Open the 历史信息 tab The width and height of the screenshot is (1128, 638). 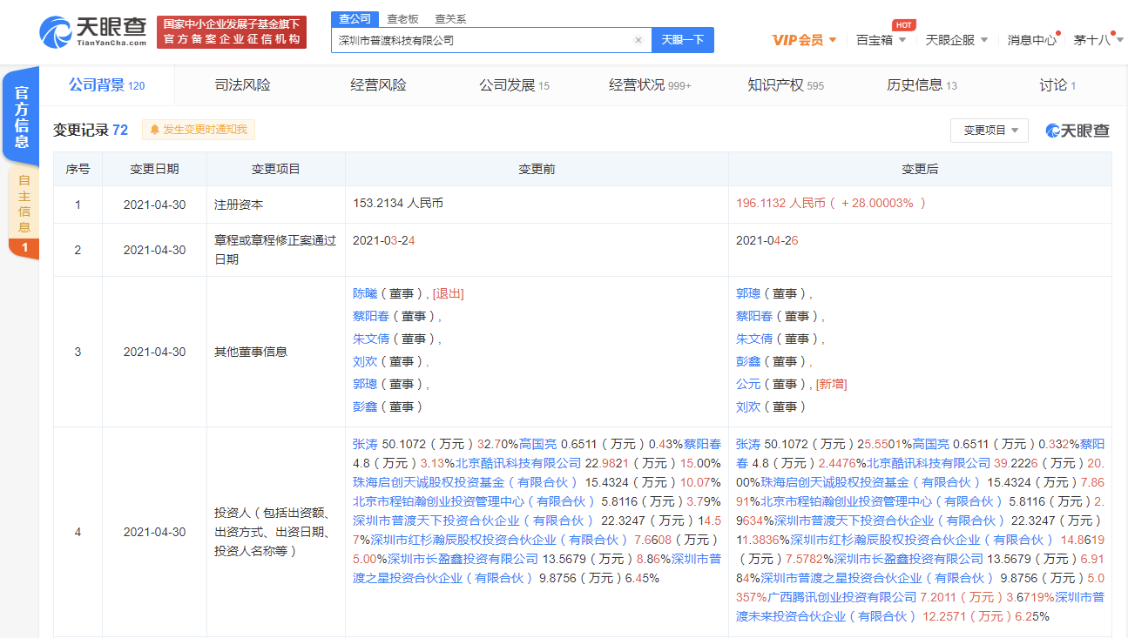click(x=922, y=85)
